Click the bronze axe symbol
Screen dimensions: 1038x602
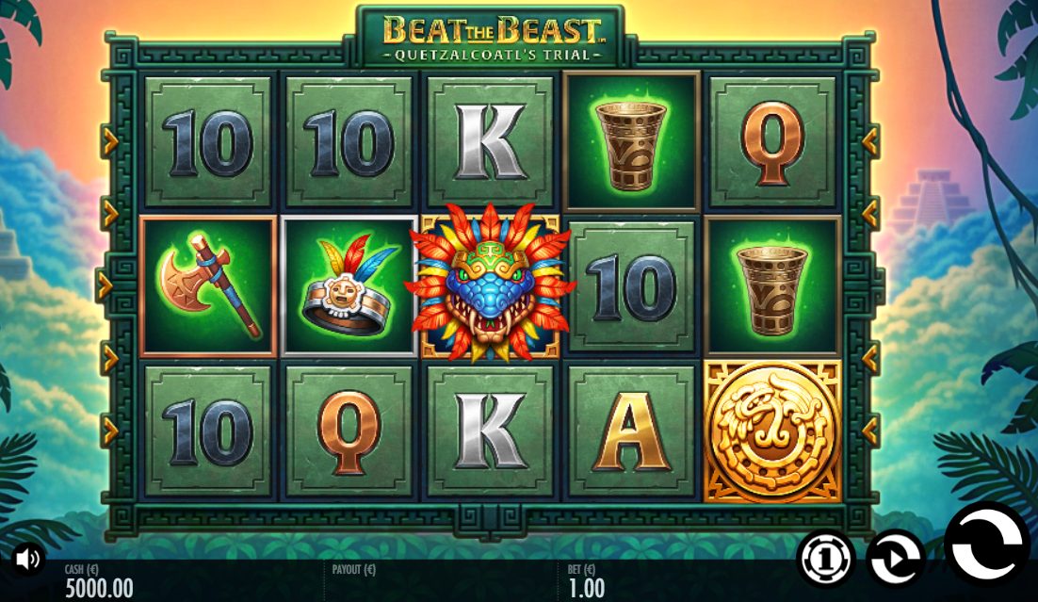[208, 286]
